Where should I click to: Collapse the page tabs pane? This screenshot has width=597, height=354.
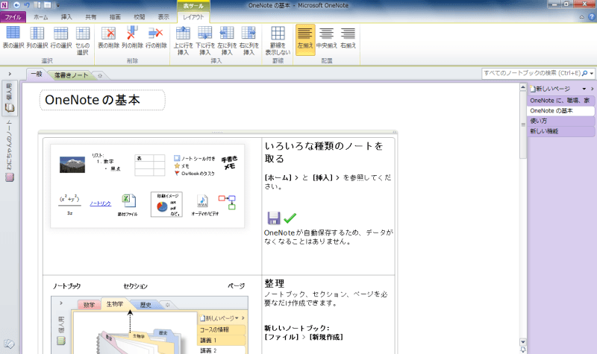tap(592, 89)
